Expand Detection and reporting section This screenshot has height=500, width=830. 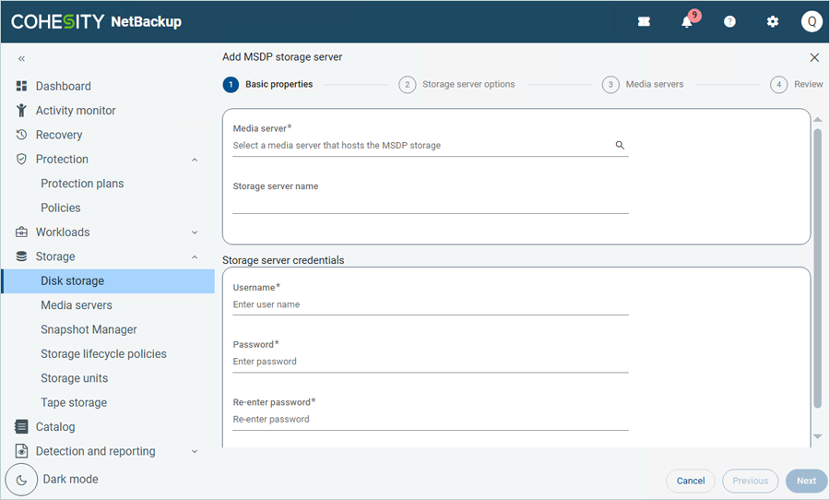click(195, 452)
